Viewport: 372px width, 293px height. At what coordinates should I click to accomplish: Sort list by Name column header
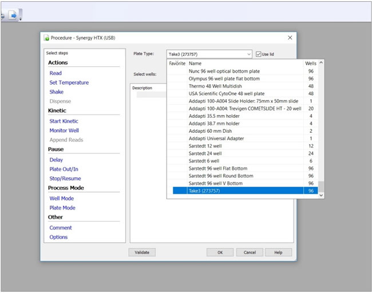point(195,64)
